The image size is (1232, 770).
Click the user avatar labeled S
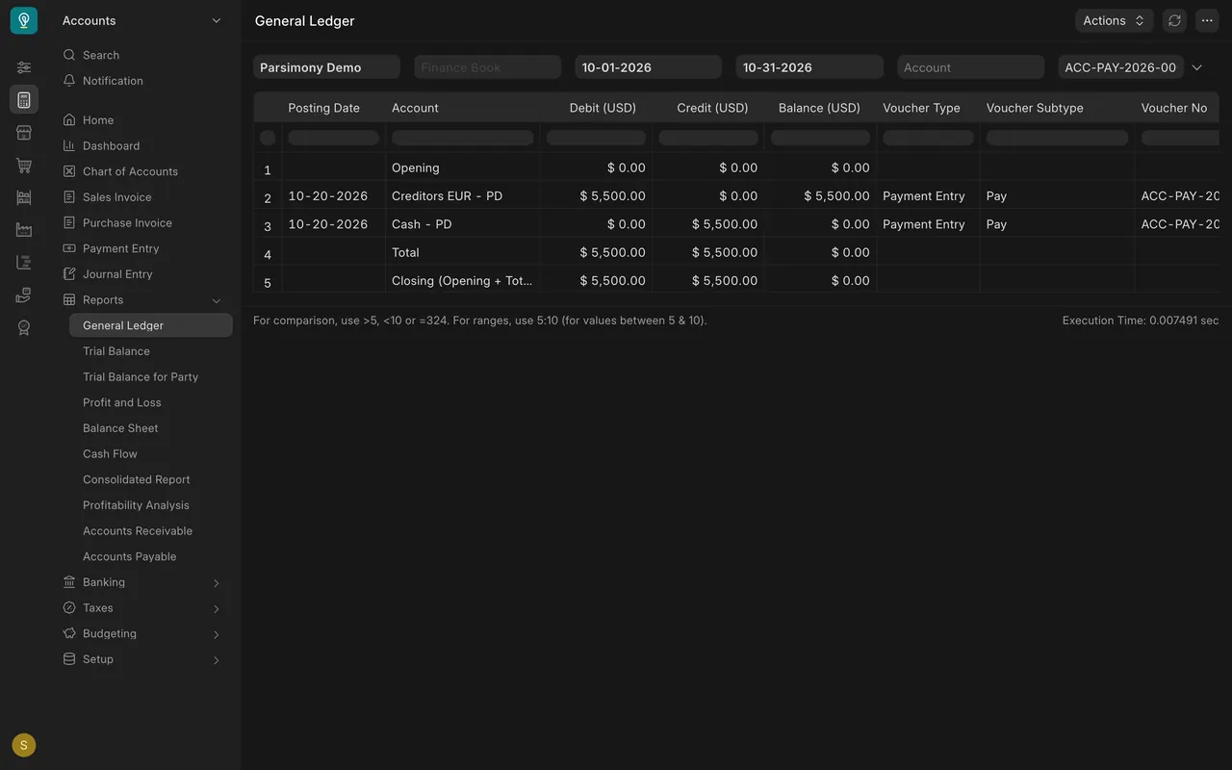point(24,745)
